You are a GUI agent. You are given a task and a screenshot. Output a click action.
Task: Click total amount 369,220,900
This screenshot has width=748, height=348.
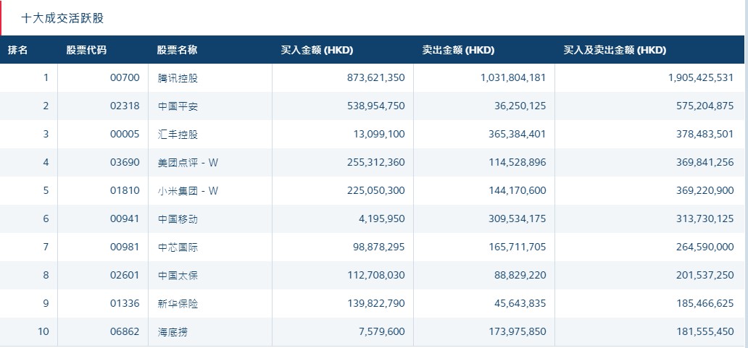click(x=705, y=190)
